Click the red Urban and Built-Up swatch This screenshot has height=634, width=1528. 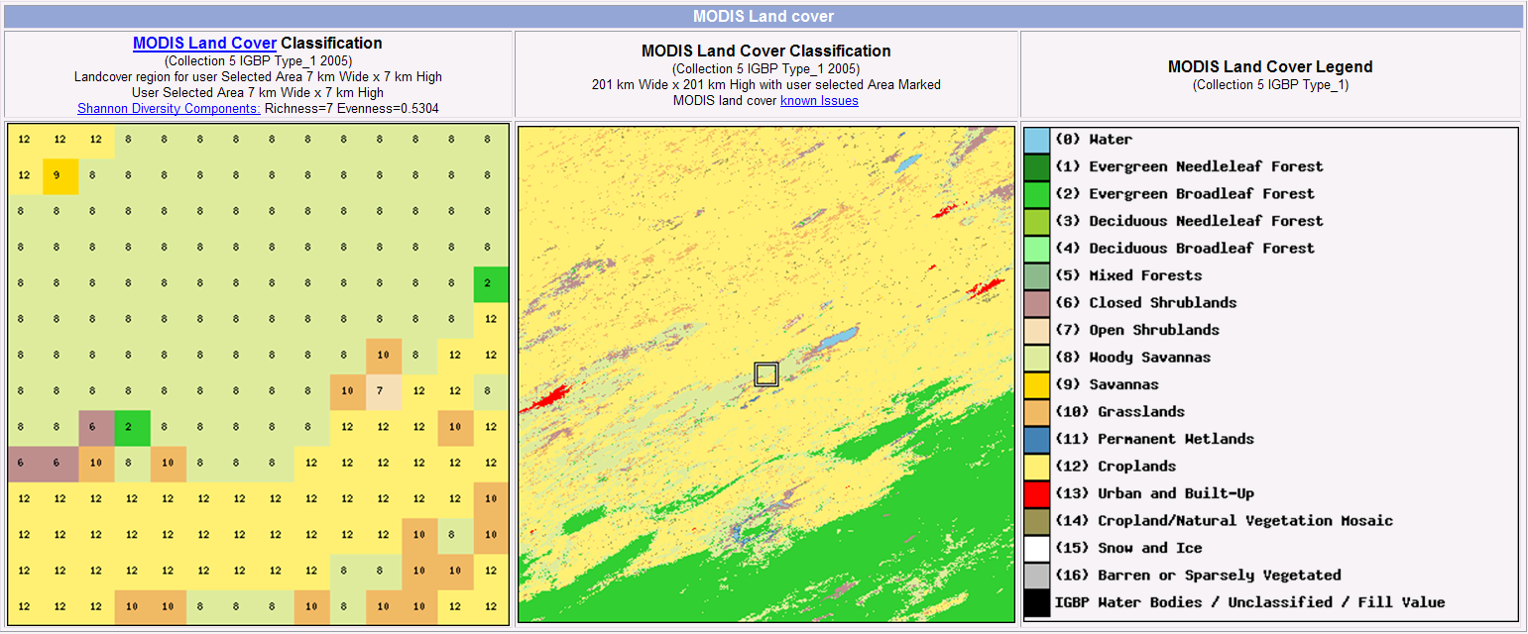(x=1036, y=494)
